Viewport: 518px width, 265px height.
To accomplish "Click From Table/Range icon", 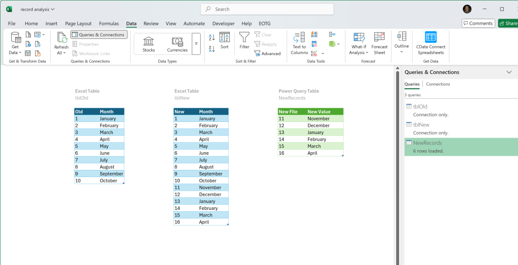I will pos(28,53).
